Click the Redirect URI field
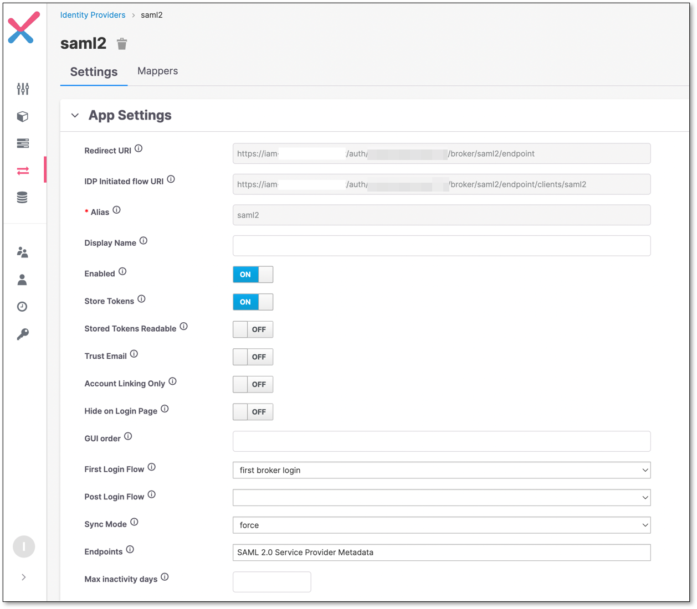 click(x=442, y=153)
